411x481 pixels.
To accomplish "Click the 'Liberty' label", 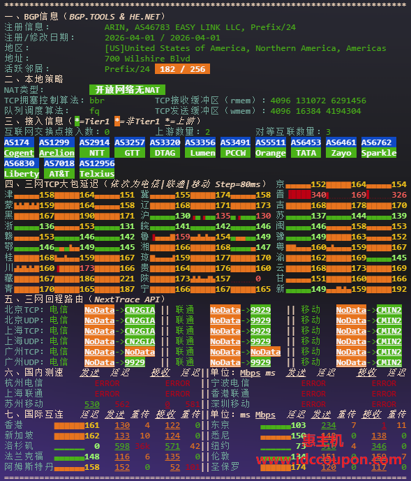I will click(x=22, y=174).
